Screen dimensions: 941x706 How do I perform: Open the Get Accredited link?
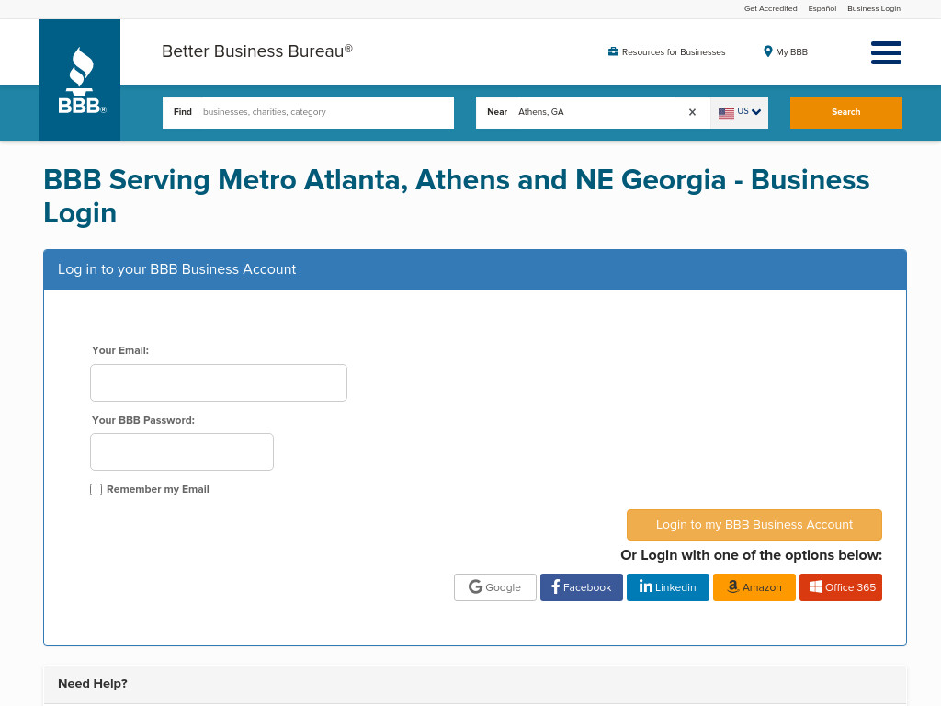pos(771,8)
